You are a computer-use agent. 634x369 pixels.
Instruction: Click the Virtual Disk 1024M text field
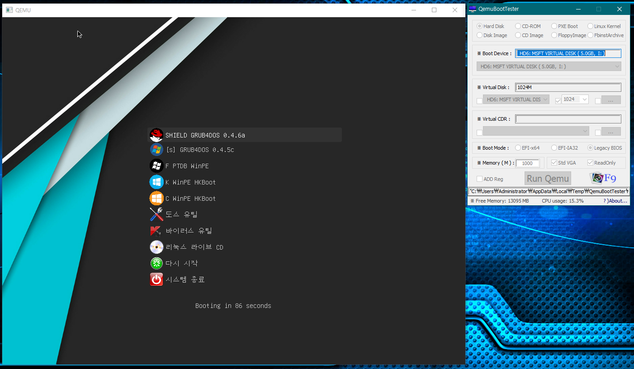point(568,87)
